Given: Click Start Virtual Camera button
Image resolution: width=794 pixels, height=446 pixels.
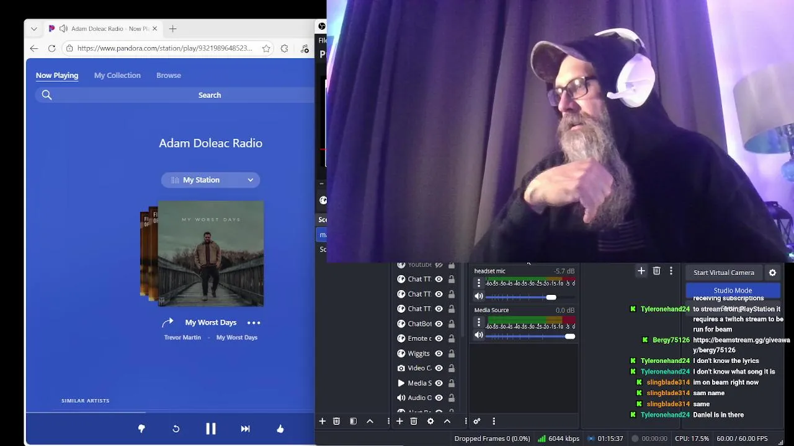Looking at the screenshot, I should (x=724, y=273).
